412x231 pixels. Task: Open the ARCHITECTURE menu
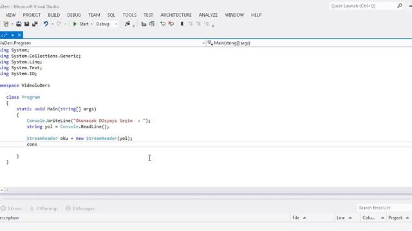176,15
